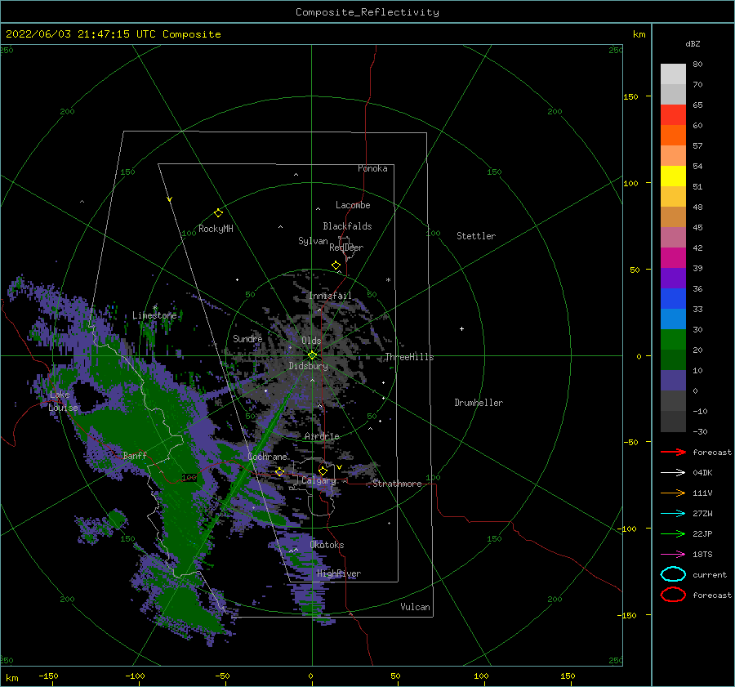Click the magenta 18TS arrow icon
735x687 pixels.
(x=673, y=555)
